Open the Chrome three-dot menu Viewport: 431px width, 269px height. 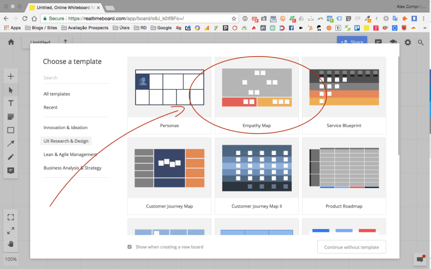coord(423,18)
